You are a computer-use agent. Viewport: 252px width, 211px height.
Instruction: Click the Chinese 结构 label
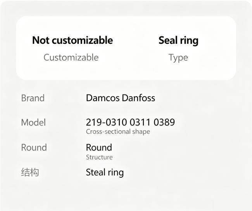pos(30,172)
